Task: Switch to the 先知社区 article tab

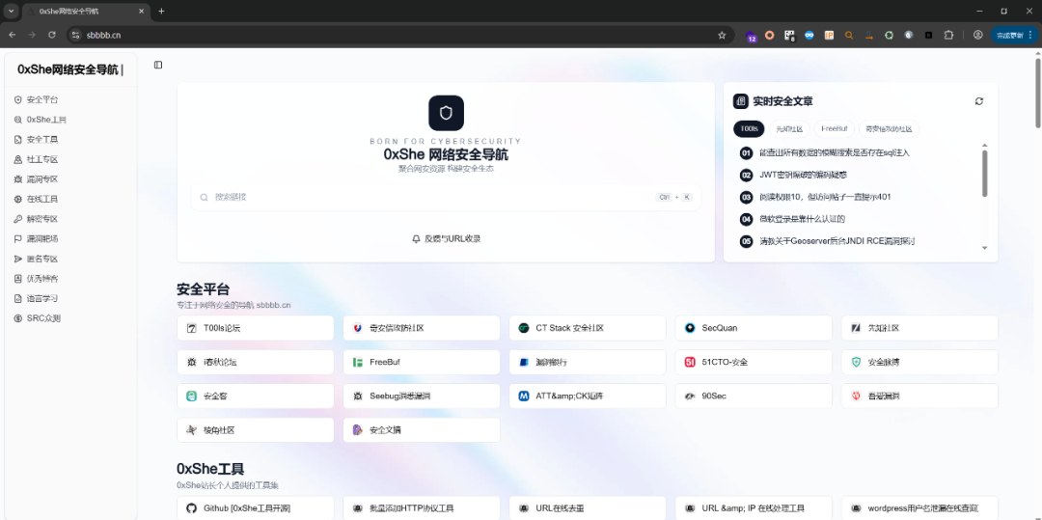Action: tap(789, 129)
